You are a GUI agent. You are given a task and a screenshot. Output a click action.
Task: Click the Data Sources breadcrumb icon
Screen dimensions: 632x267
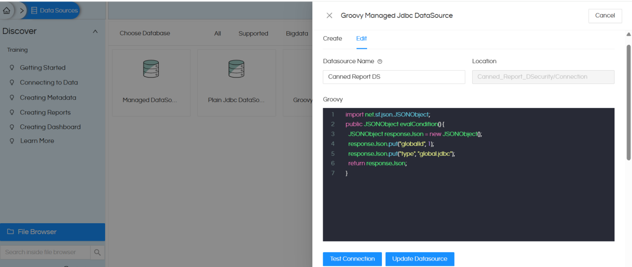tap(34, 10)
